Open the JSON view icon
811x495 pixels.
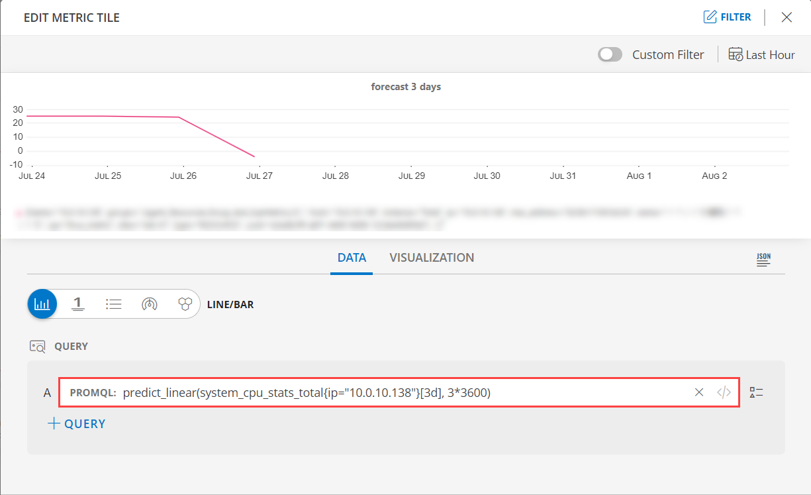click(x=763, y=260)
